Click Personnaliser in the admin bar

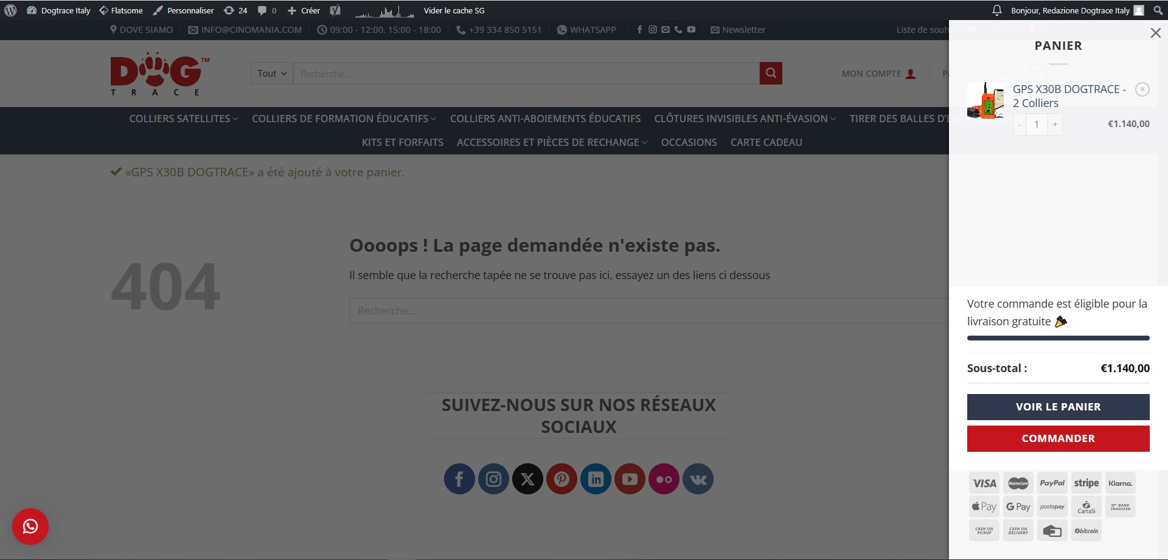click(x=183, y=10)
